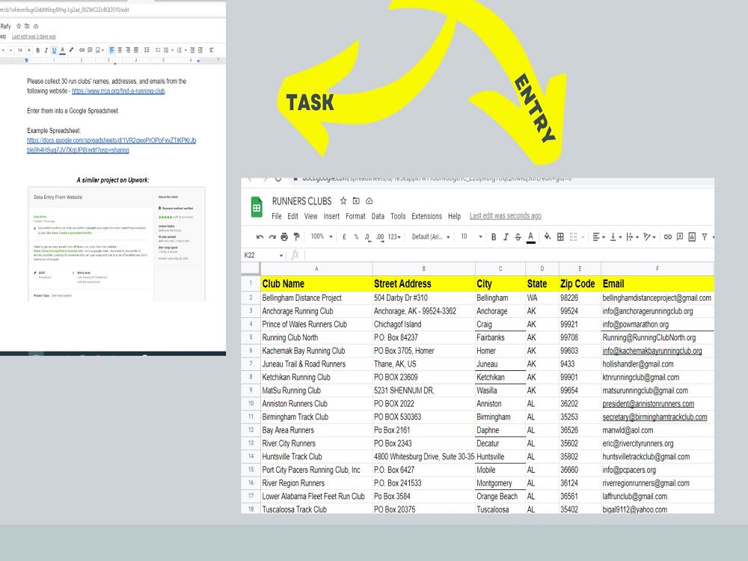Click the Upwork project screenshot thumbnail
The height and width of the screenshot is (561, 748).
coord(117,244)
